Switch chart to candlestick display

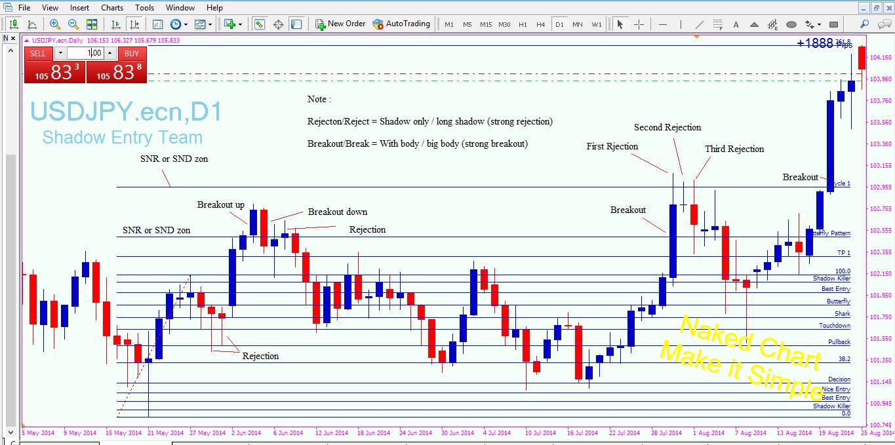14,24
